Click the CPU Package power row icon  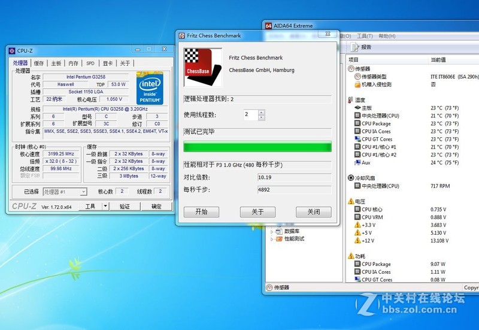(357, 264)
